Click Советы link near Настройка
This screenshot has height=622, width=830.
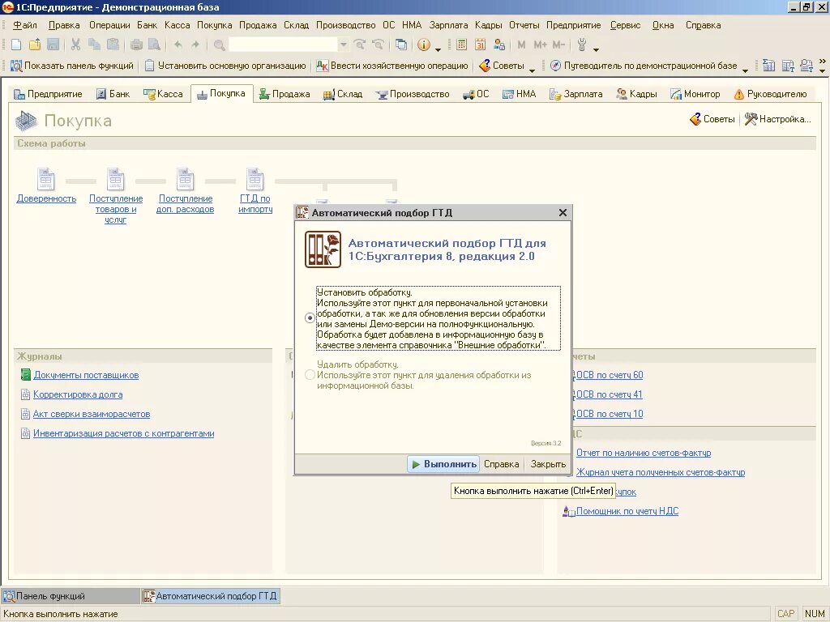point(712,119)
